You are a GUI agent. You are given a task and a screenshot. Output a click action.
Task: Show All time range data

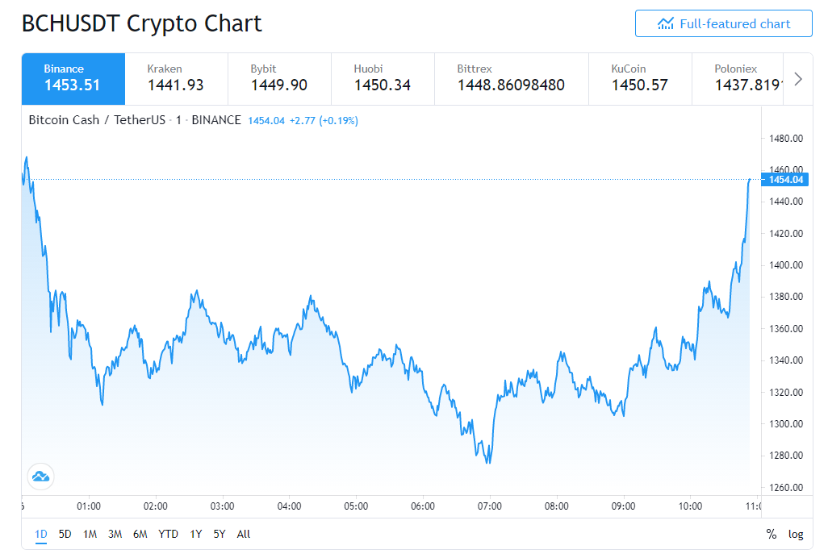(244, 535)
